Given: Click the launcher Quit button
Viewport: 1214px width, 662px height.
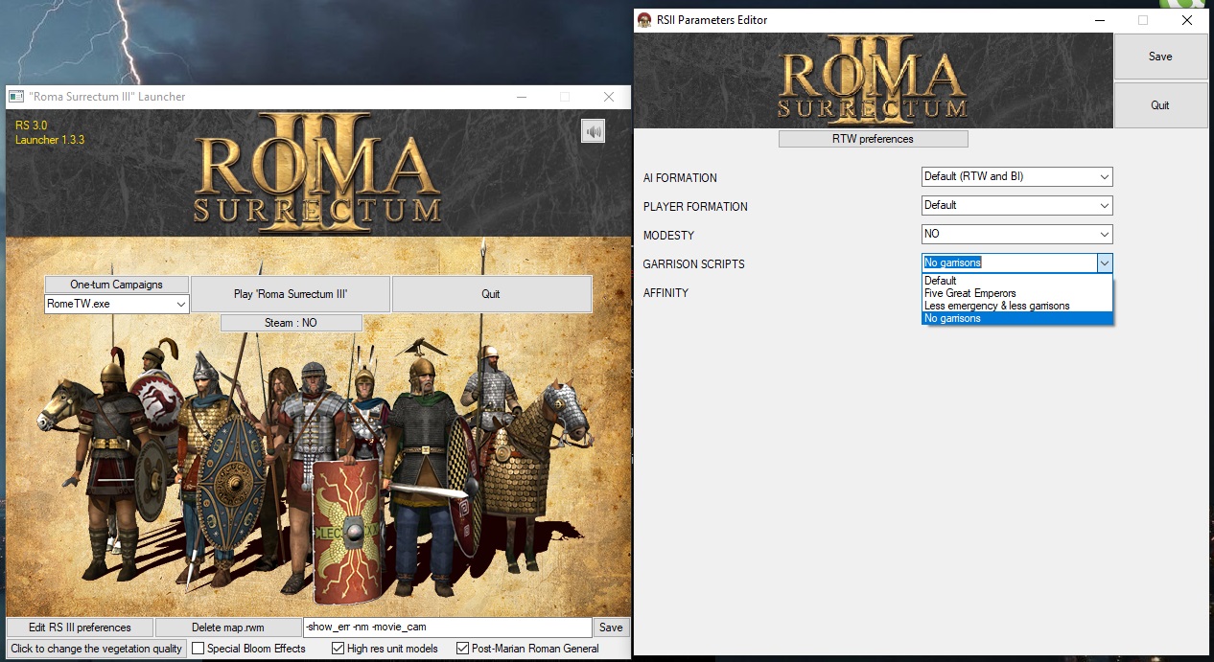Looking at the screenshot, I should 491,294.
